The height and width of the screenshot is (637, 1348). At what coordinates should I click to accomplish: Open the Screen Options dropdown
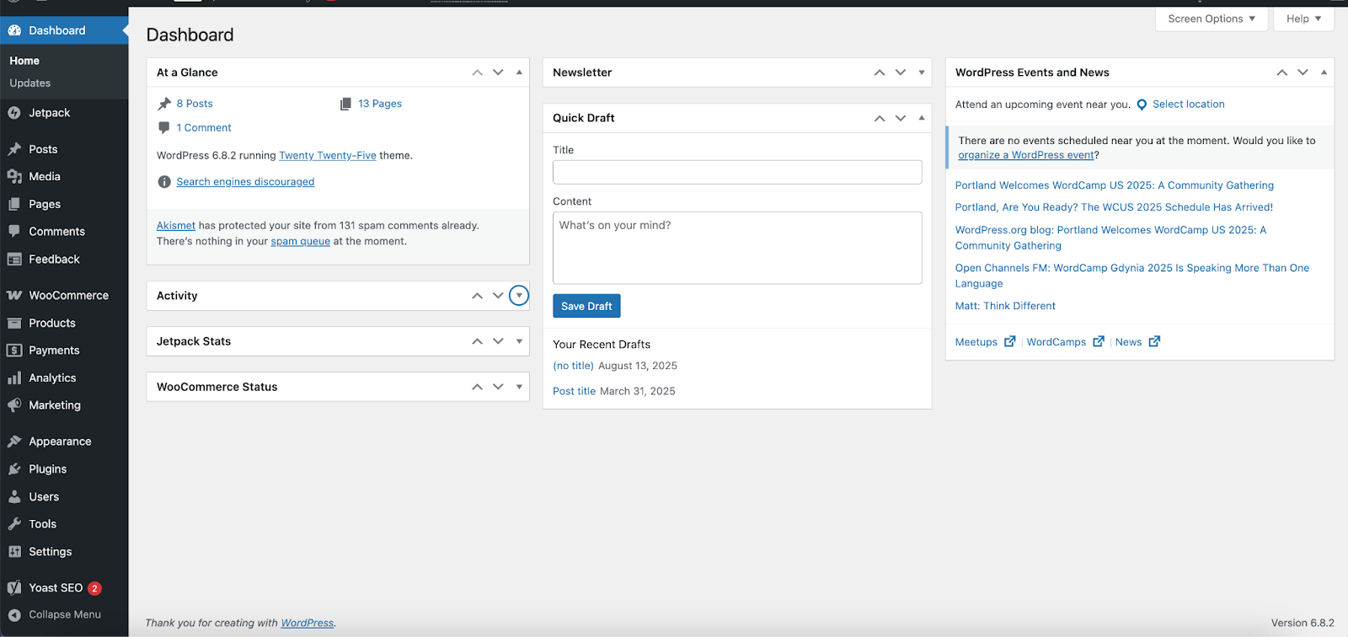pyautogui.click(x=1212, y=19)
